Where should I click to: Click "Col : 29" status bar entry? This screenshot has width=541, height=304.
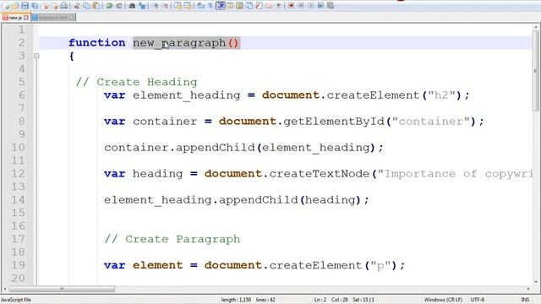[340, 300]
